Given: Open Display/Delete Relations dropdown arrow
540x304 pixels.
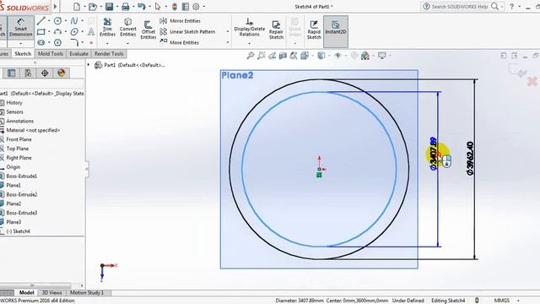Looking at the screenshot, I should coord(250,43).
